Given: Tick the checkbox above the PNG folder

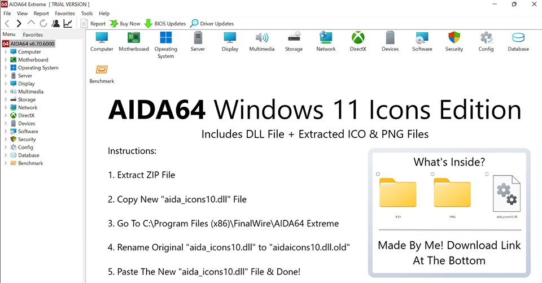Looking at the screenshot, I should tap(432, 174).
